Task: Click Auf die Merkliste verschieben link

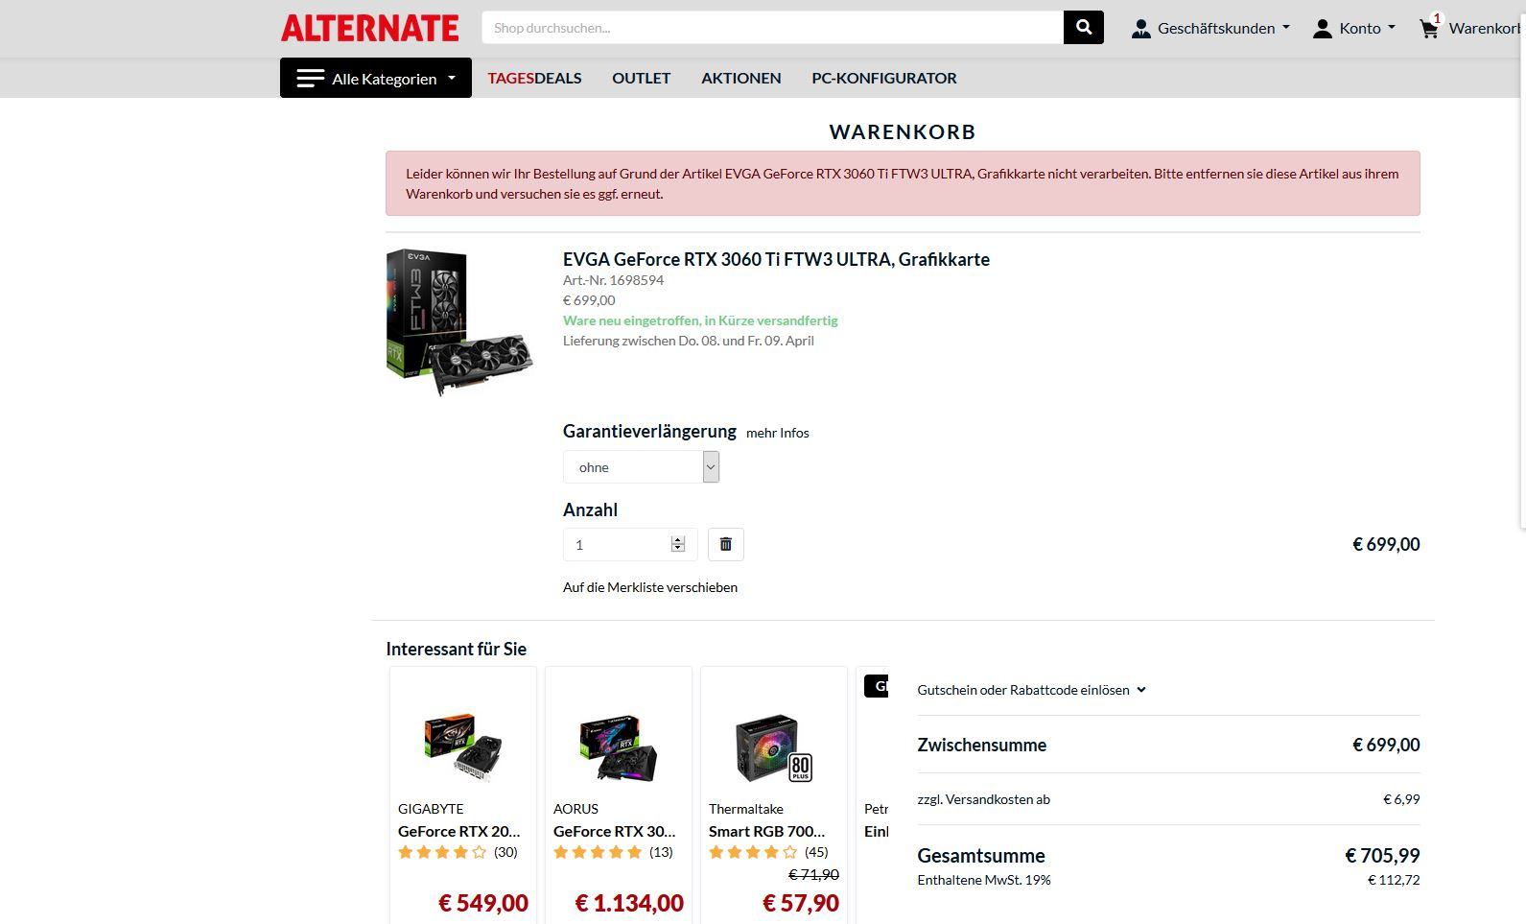Action: [x=650, y=587]
